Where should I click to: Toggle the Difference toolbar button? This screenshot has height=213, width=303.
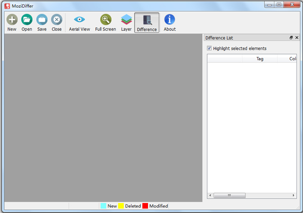click(146, 23)
